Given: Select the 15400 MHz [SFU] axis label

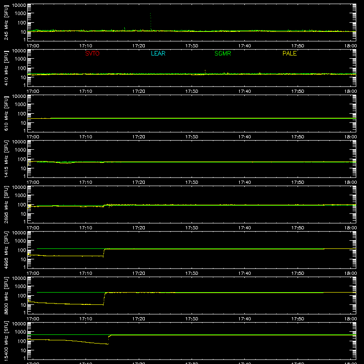Looking at the screenshot, I should (6, 341).
